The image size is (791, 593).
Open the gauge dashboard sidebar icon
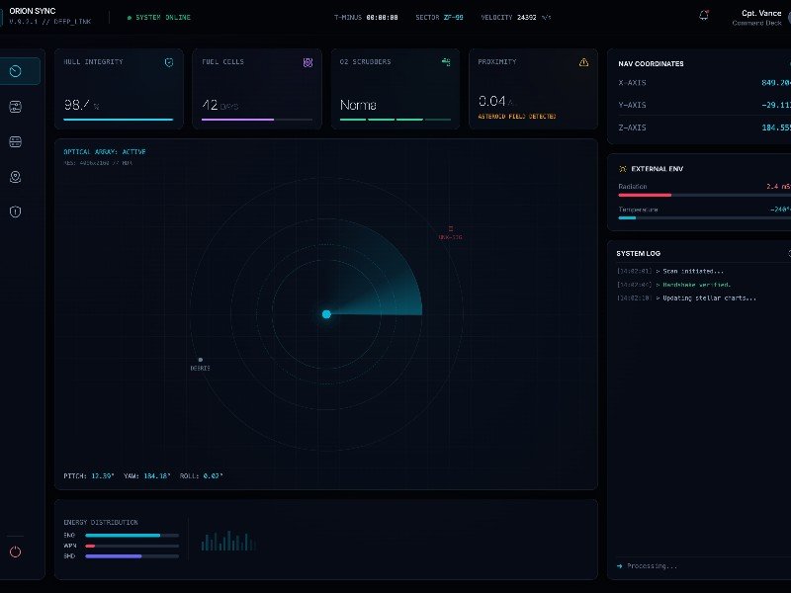pyautogui.click(x=16, y=71)
